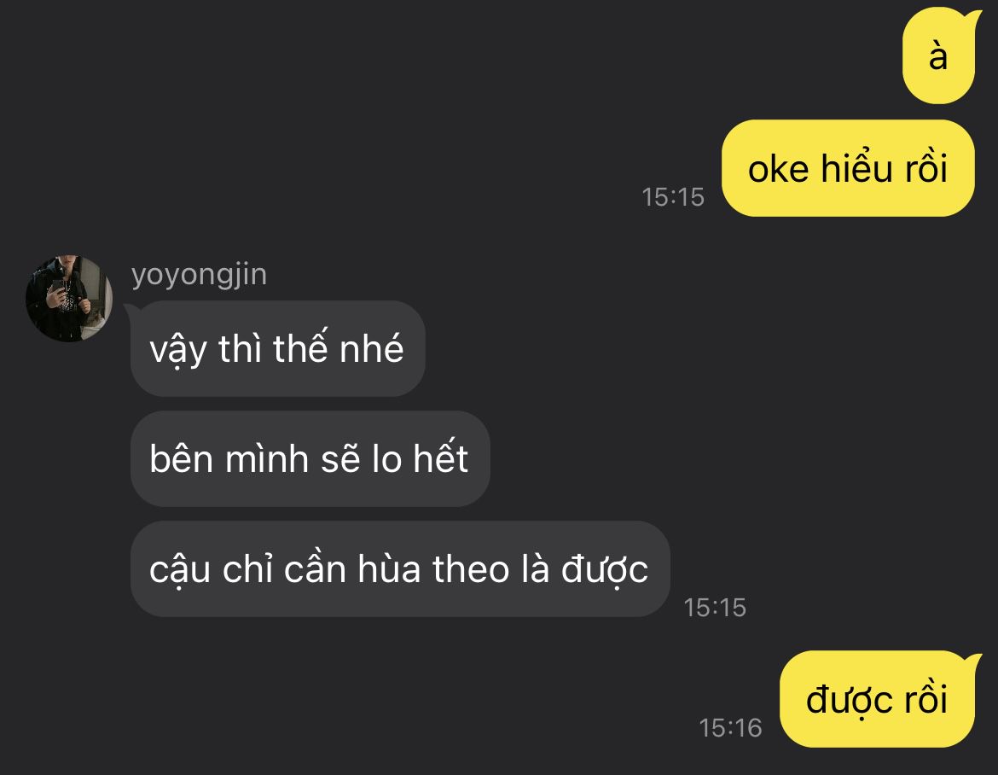Select 'cậu chỉ cần hùa theo là được' message

click(400, 568)
